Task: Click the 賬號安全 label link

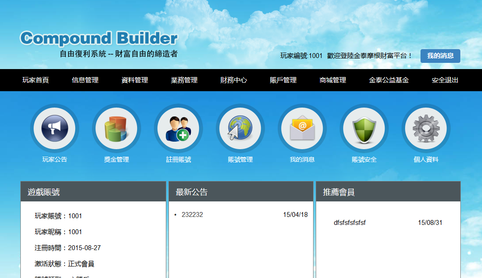Action: pos(364,159)
